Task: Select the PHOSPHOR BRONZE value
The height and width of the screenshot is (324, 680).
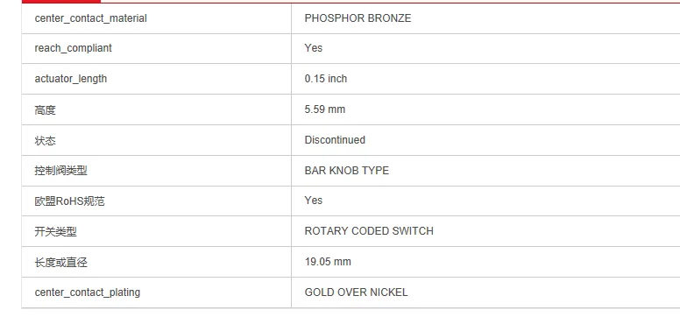Action: pos(358,18)
